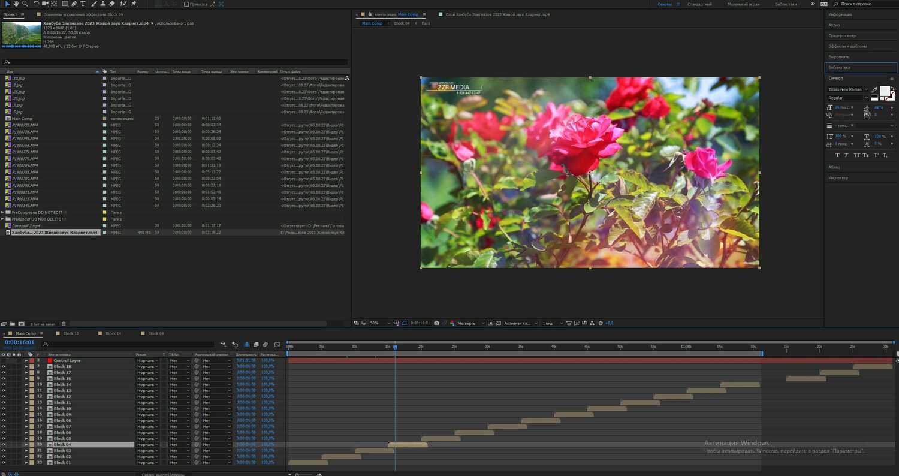Toggle visibility of the Block 01 layer

click(4, 462)
